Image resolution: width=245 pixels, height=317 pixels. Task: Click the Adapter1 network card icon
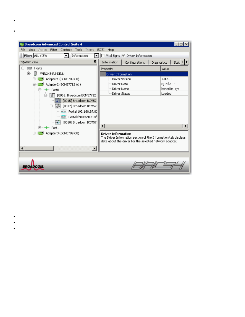pyautogui.click(x=41, y=79)
